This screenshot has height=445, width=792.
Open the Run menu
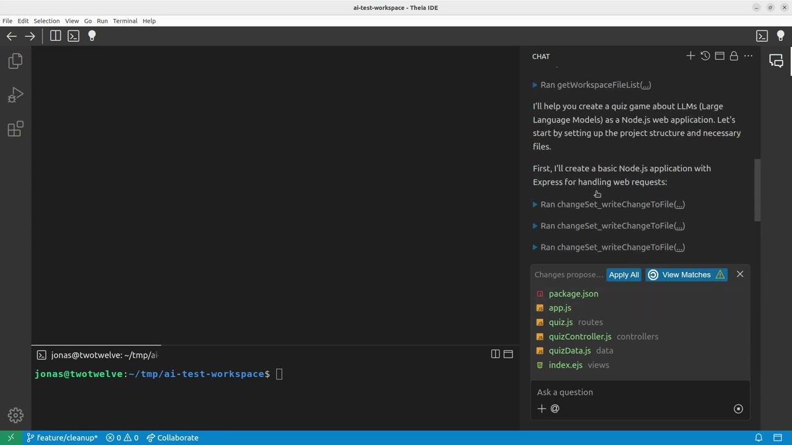click(x=102, y=20)
